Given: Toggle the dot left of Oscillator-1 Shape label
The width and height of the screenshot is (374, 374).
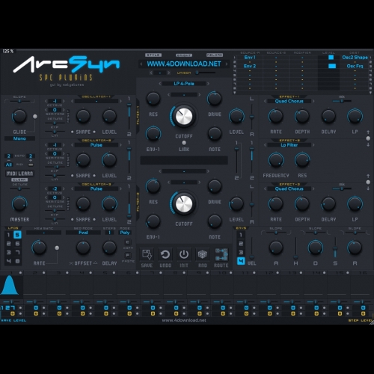Looking at the screenshot, I should tap(73, 132).
